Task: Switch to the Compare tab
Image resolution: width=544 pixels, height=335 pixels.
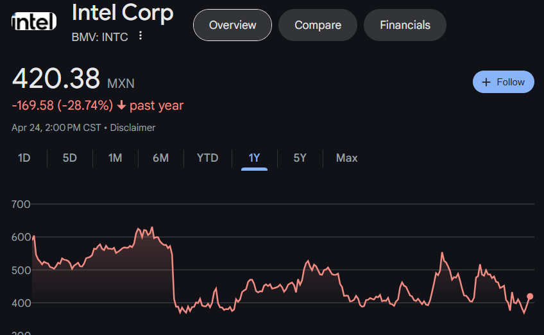Action: pyautogui.click(x=318, y=25)
